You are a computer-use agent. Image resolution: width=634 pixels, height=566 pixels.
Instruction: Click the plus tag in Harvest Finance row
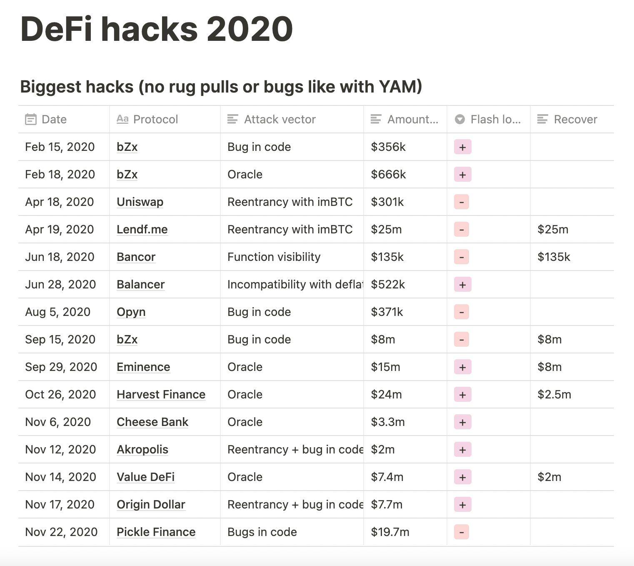(462, 395)
